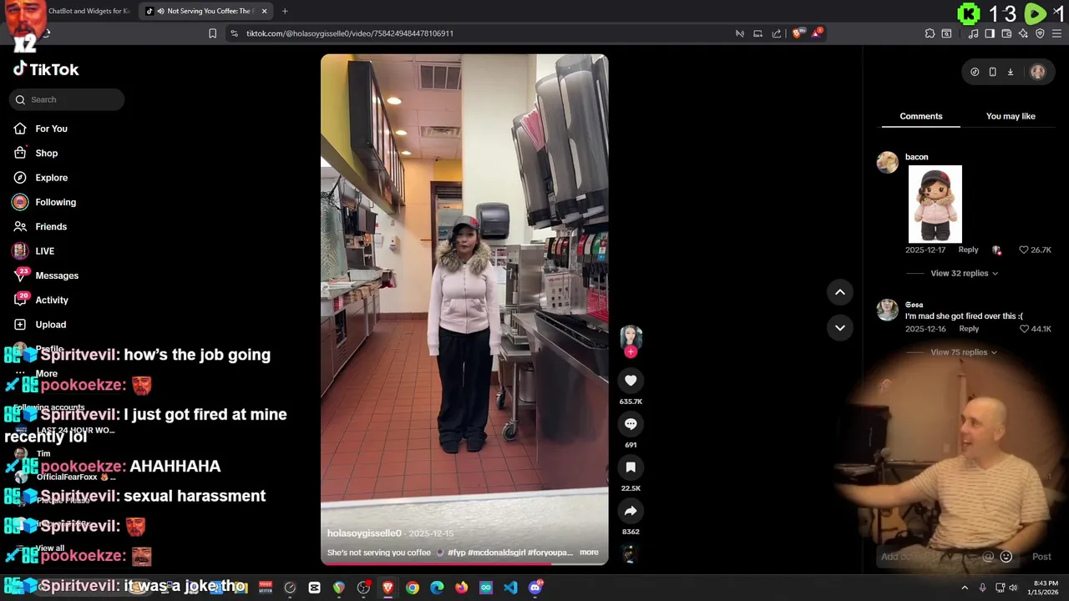Open the browser hamburger menu
This screenshot has height=601, width=1069.
coord(1056,33)
